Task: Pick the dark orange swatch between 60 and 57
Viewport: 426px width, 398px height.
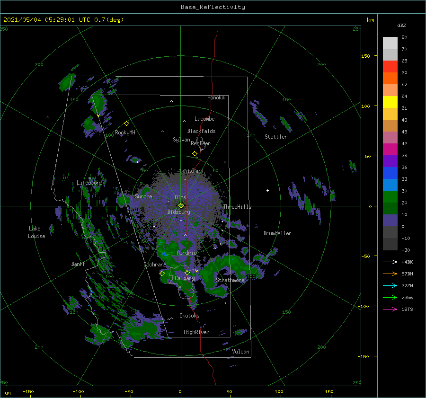Action: coord(390,79)
